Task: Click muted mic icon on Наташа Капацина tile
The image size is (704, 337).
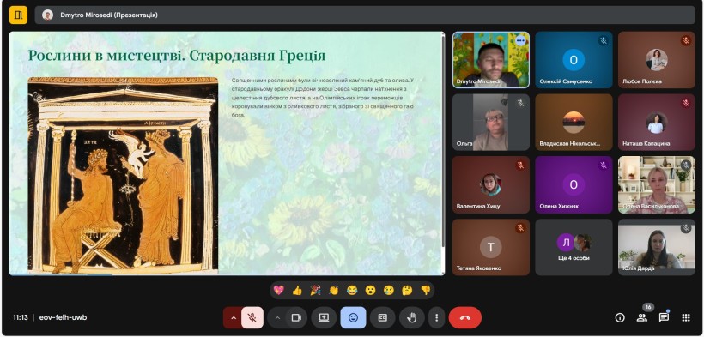Action: (686, 103)
